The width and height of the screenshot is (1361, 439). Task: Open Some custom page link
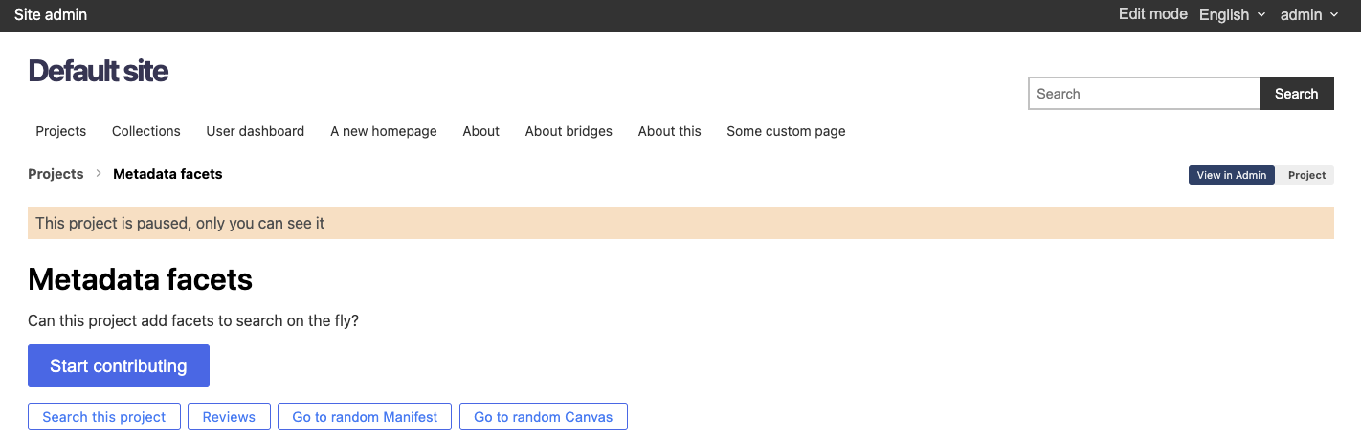click(786, 131)
